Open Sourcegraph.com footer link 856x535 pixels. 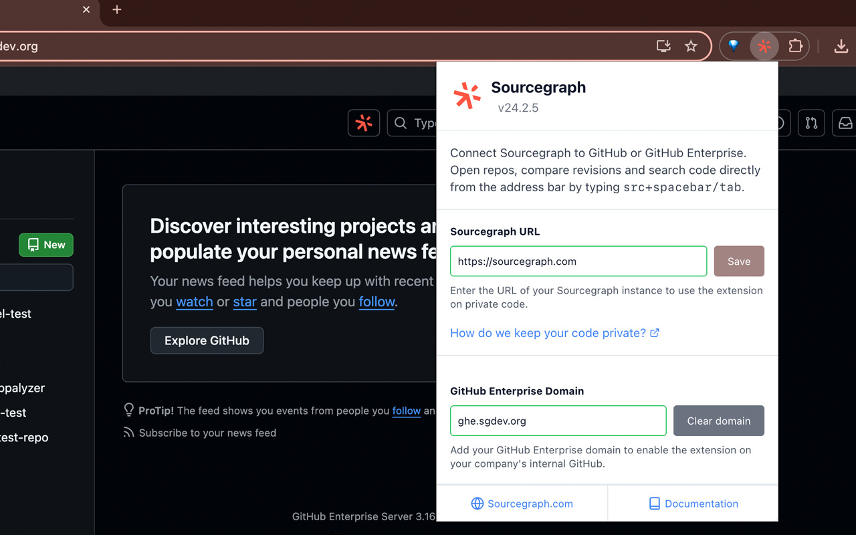[522, 504]
